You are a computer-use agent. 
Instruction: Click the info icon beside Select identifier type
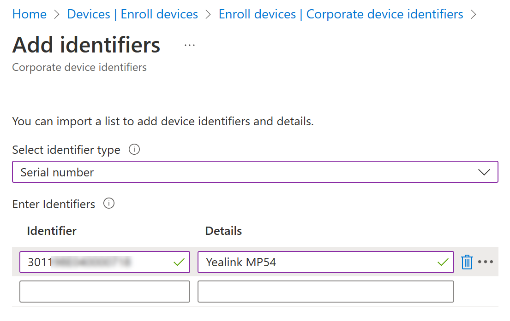134,149
